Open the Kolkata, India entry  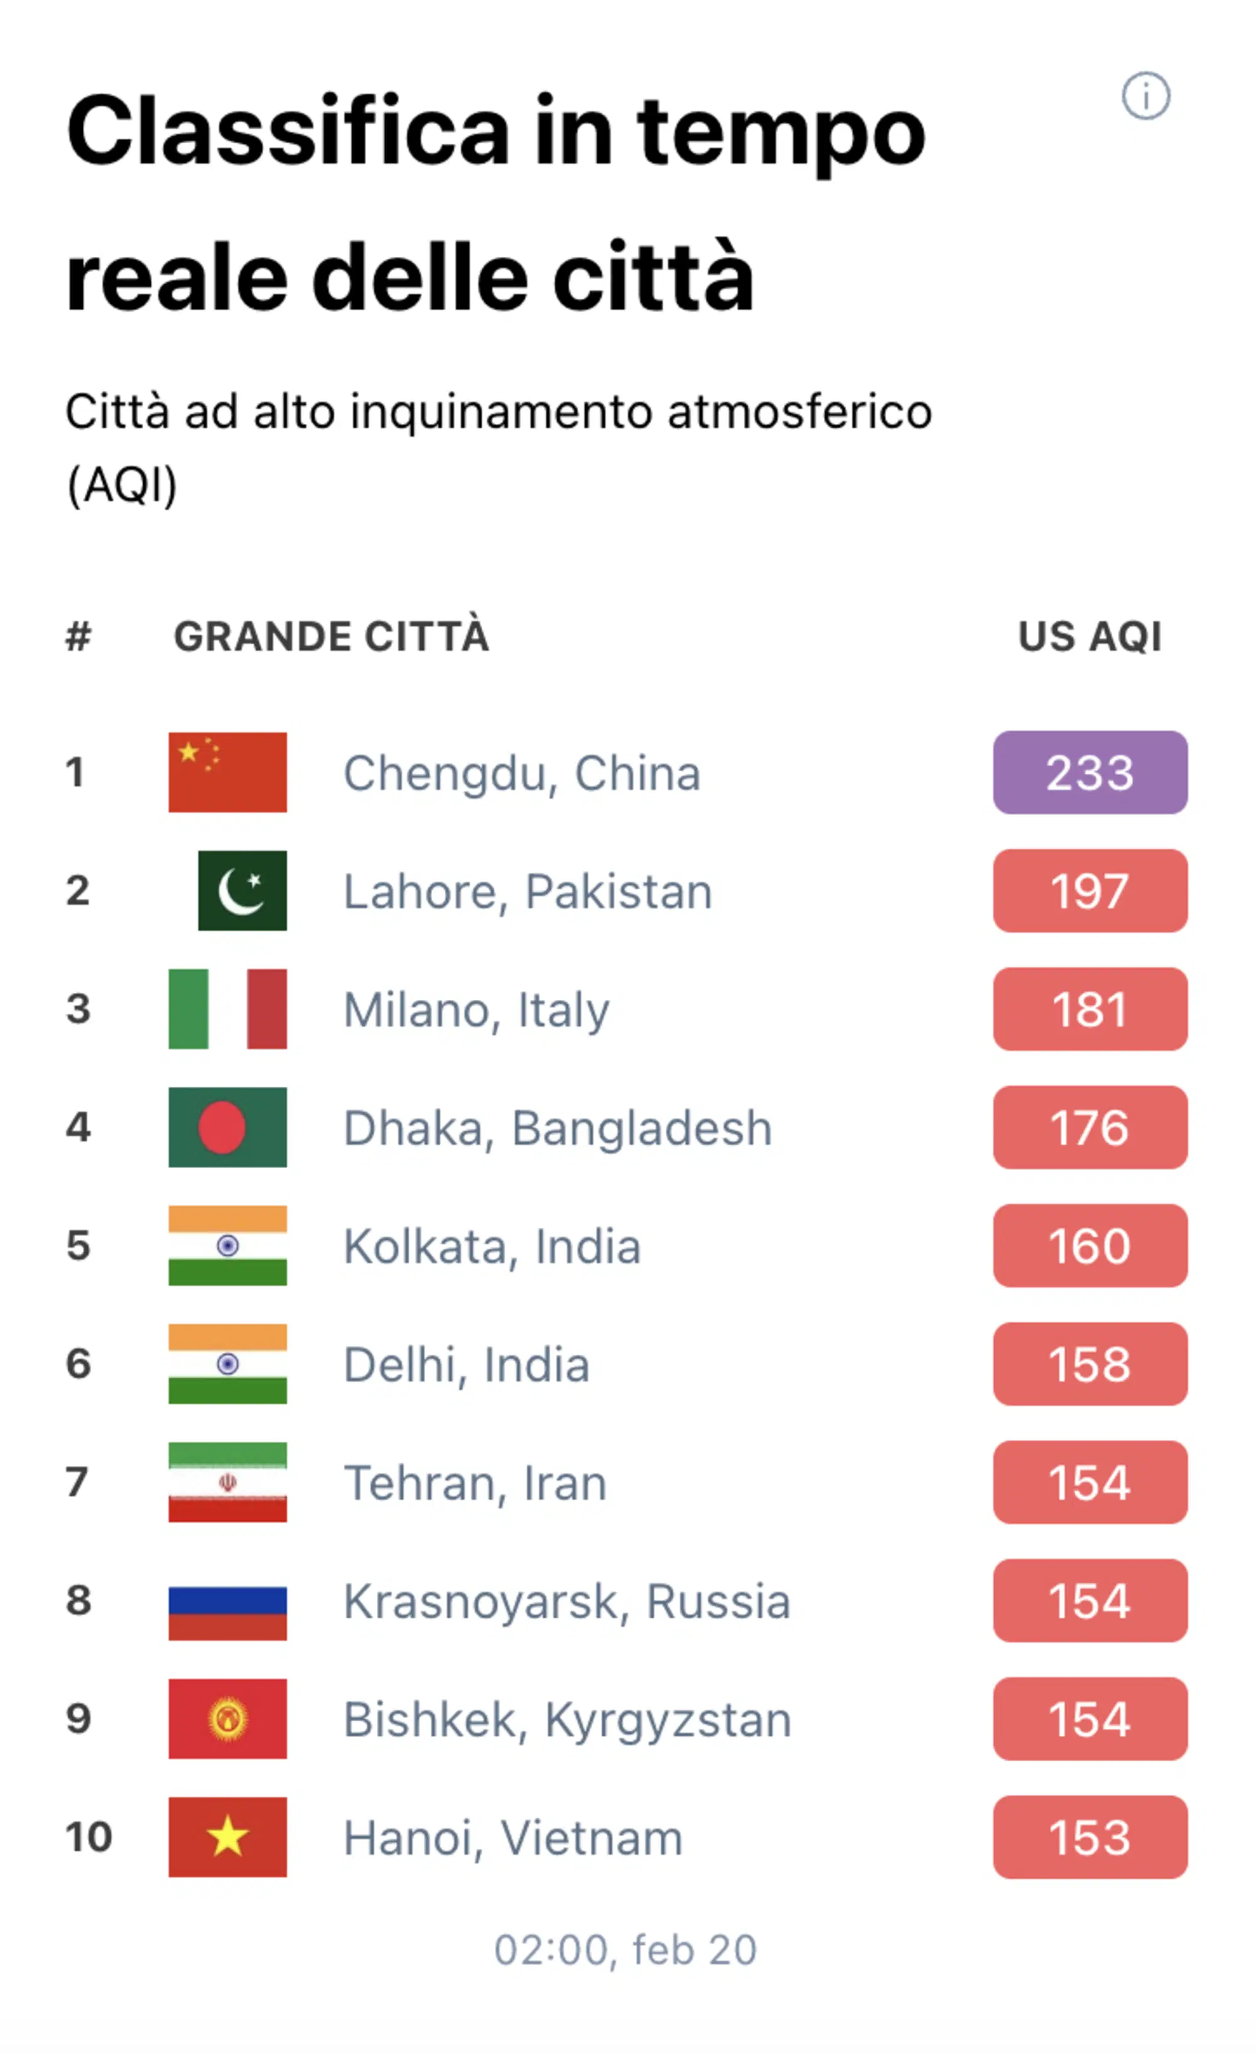(492, 1247)
